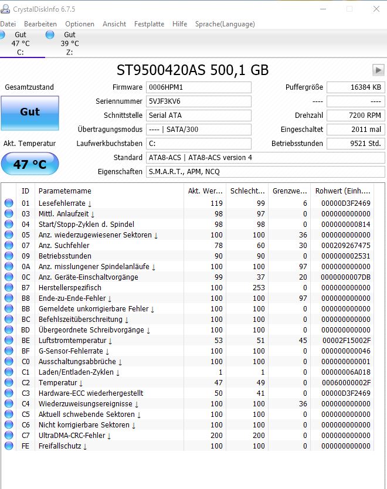Click the ID column header
This screenshot has width=387, height=489.
click(x=25, y=191)
